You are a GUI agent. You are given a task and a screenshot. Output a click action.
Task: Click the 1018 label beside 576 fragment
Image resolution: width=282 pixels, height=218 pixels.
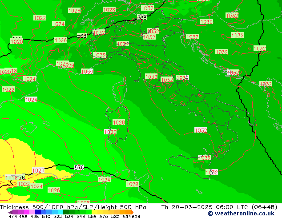click(x=12, y=178)
